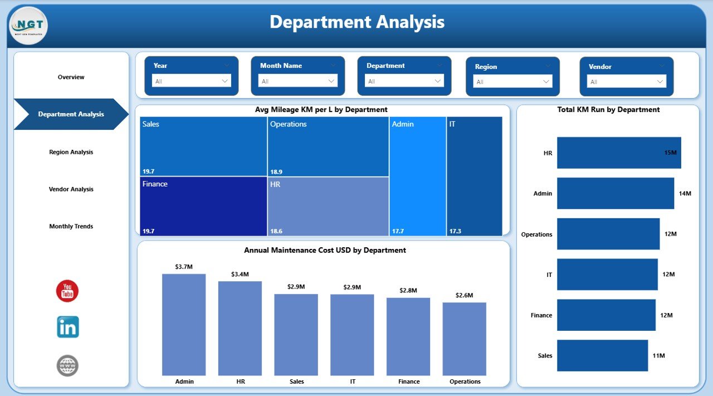Click the HR bar in Total KM Run chart
The width and height of the screenshot is (713, 396).
click(618, 153)
